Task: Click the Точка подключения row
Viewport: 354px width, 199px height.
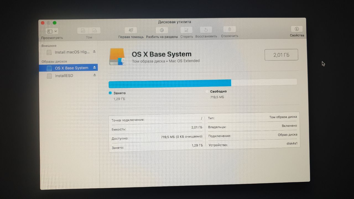Action: [157, 119]
